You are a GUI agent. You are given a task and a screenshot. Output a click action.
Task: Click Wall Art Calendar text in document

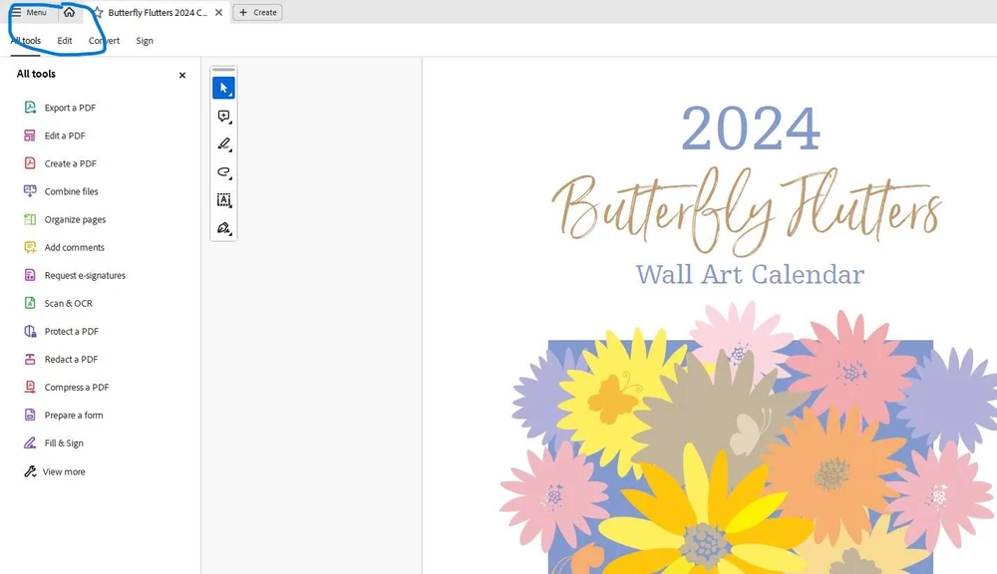[x=750, y=275]
